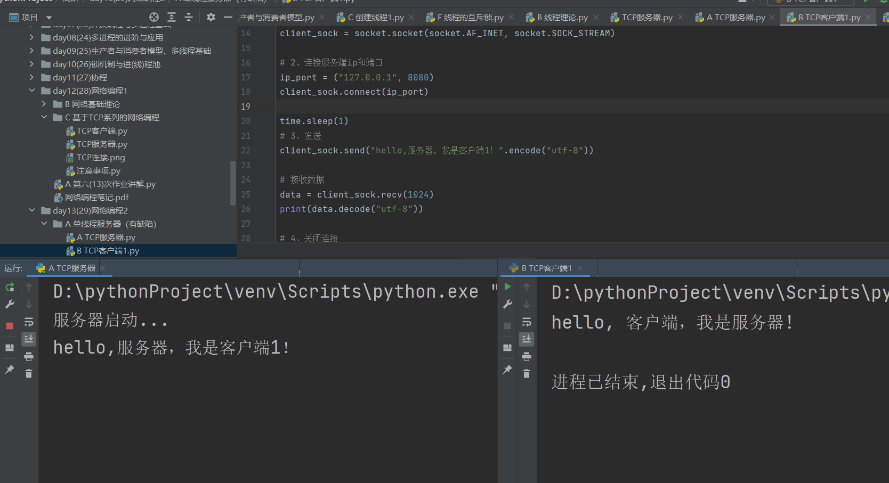
Task: Collapse the C 基于TCP系列的网络编程 folder
Action: tap(44, 117)
